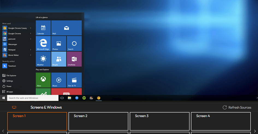The width and height of the screenshot is (258, 134).
Task: Expand the paint.net jump list arrow
Action: (31, 39)
